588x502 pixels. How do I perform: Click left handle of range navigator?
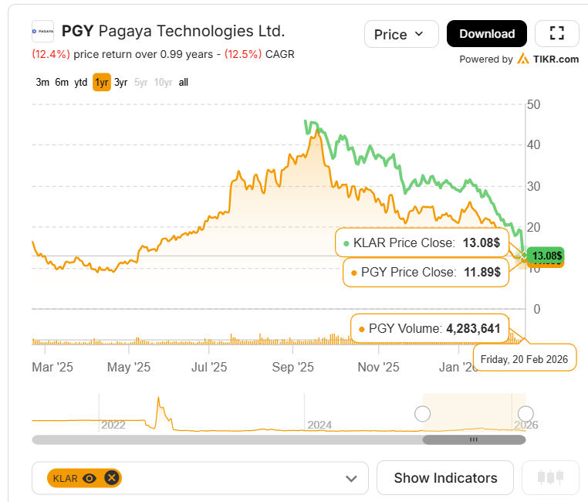[x=422, y=414]
